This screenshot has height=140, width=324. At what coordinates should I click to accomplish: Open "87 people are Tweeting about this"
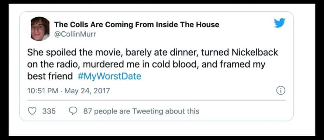[141, 111]
